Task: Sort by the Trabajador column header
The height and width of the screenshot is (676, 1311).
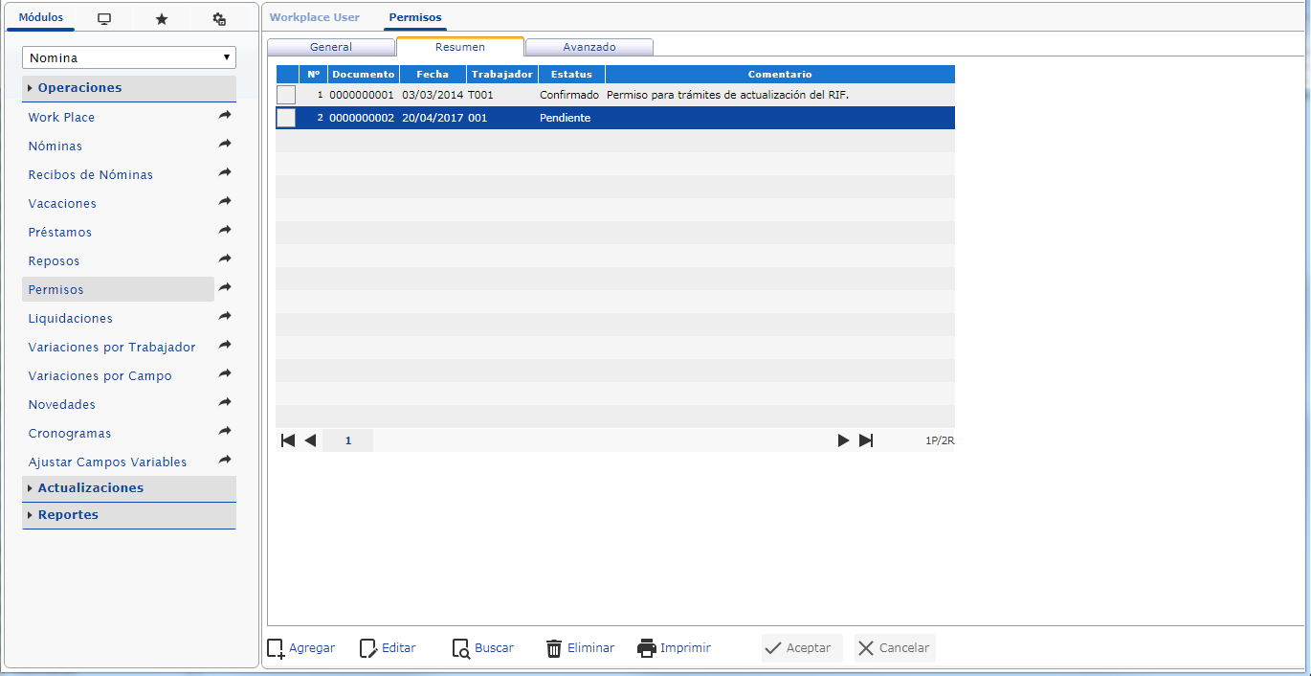Action: point(502,74)
